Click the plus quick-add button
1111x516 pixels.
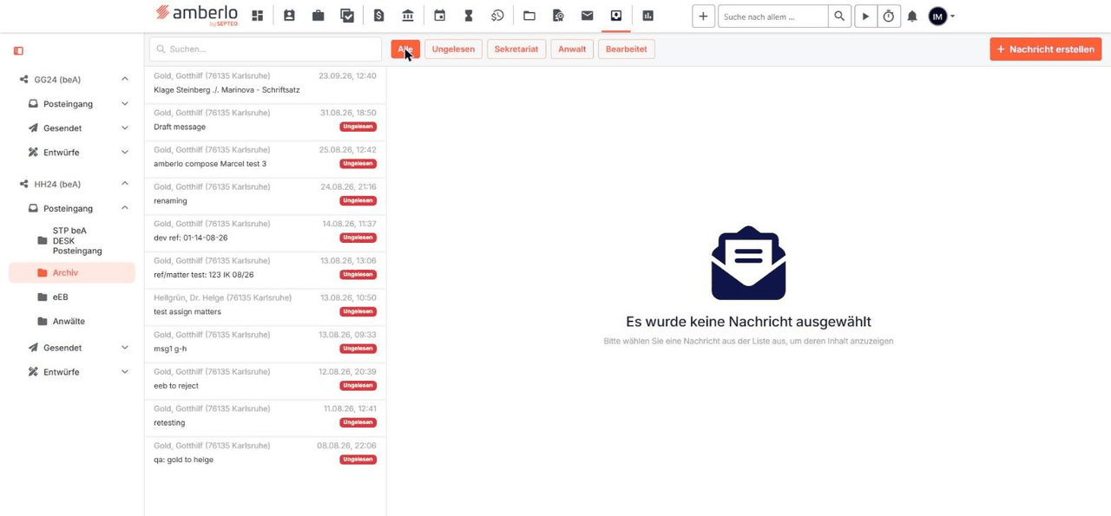703,16
